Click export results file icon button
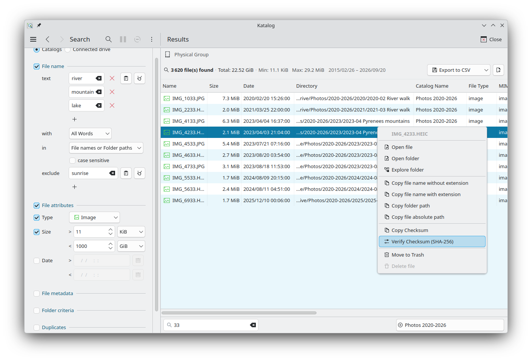532x362 pixels. coord(498,70)
